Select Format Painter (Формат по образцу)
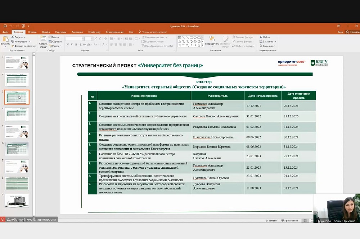This screenshot has width=360, height=239. pyautogui.click(x=24, y=46)
